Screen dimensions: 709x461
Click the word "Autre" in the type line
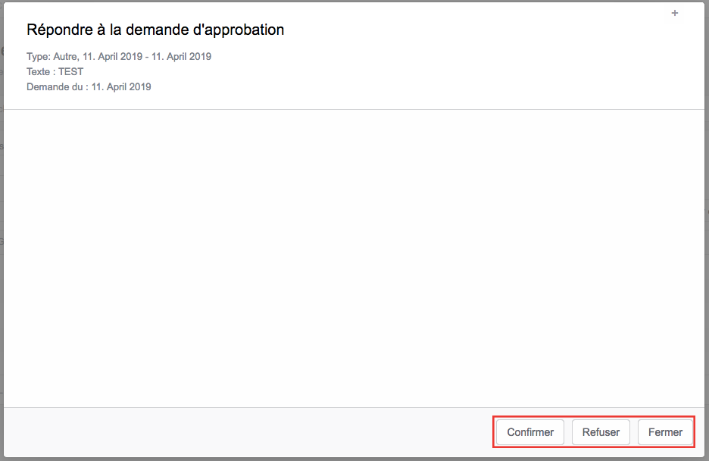click(66, 57)
